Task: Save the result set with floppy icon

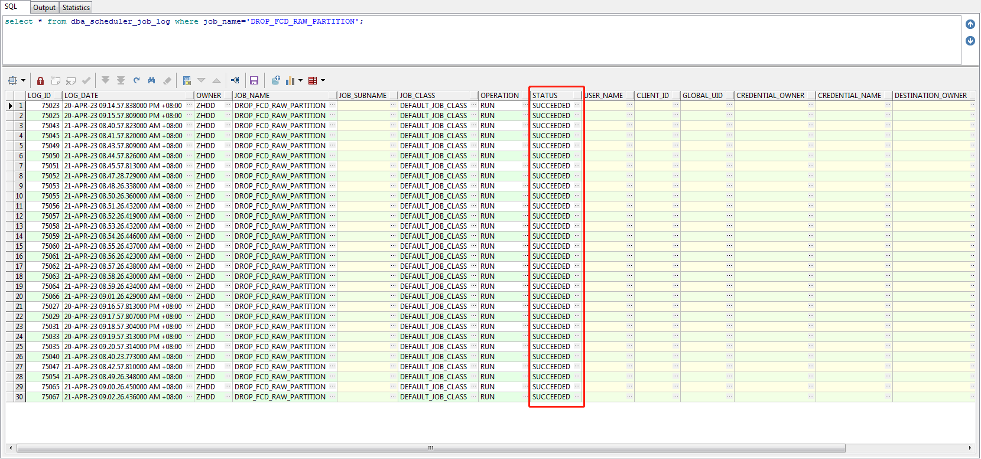Action: click(254, 80)
